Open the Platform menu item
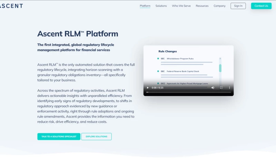This screenshot has width=276, height=165. click(145, 6)
